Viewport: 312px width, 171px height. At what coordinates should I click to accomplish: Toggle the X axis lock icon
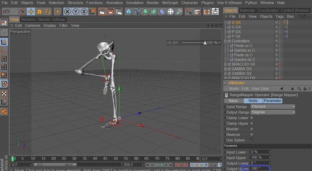pyautogui.click(x=67, y=12)
